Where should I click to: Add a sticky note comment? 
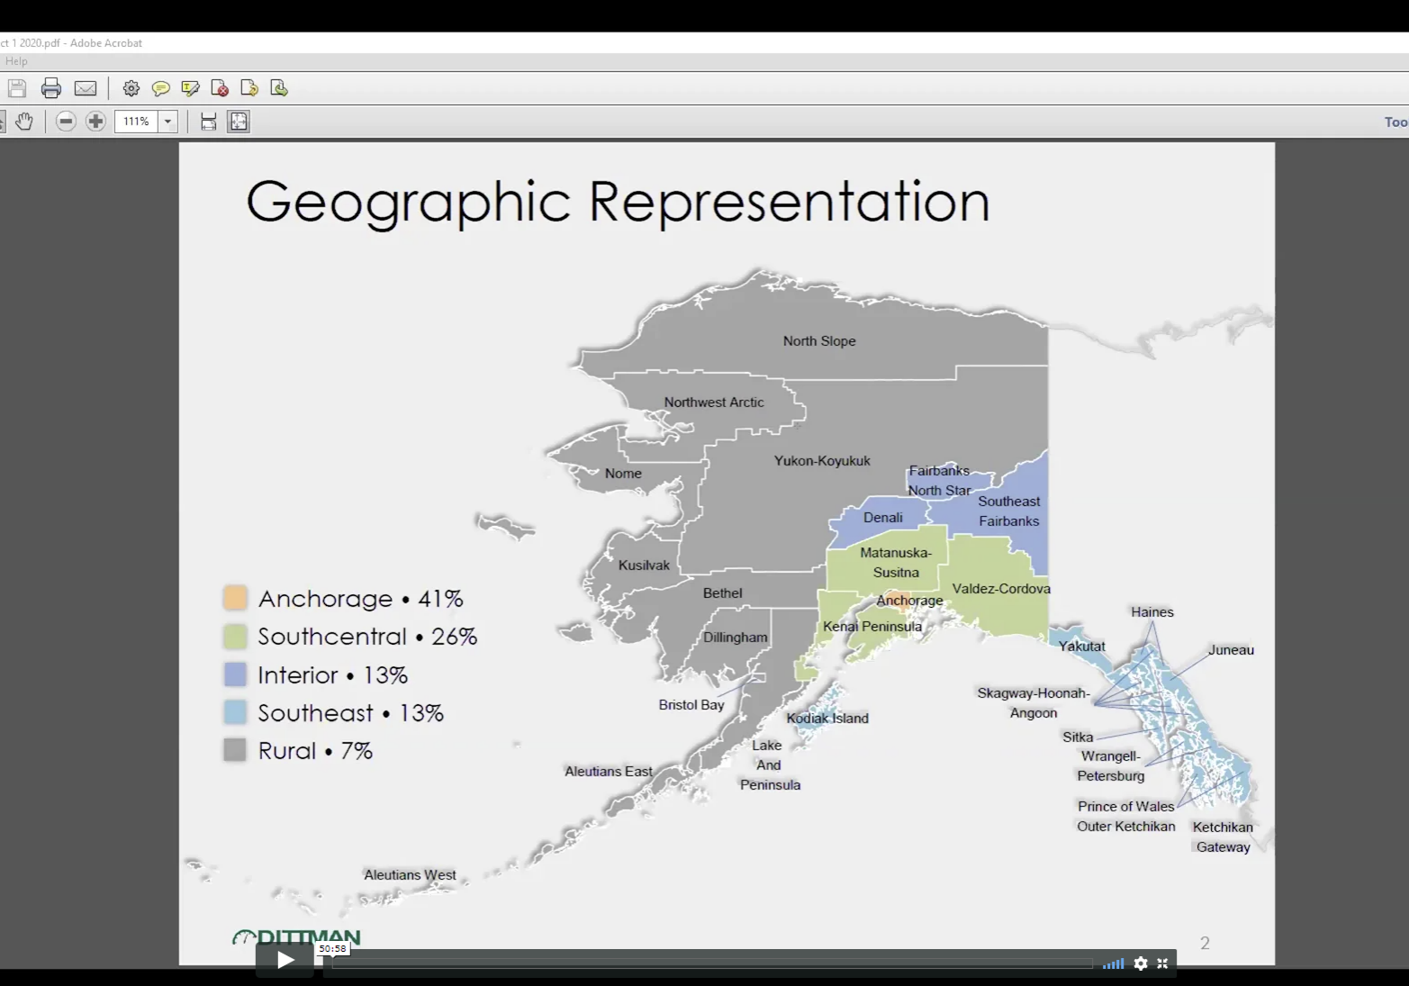[161, 88]
